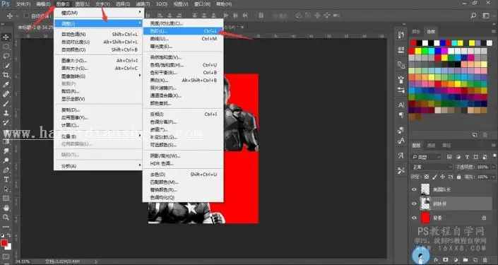The width and height of the screenshot is (498, 265).
Task: Filter layers by type layers (T icon)
Action: 467,157
